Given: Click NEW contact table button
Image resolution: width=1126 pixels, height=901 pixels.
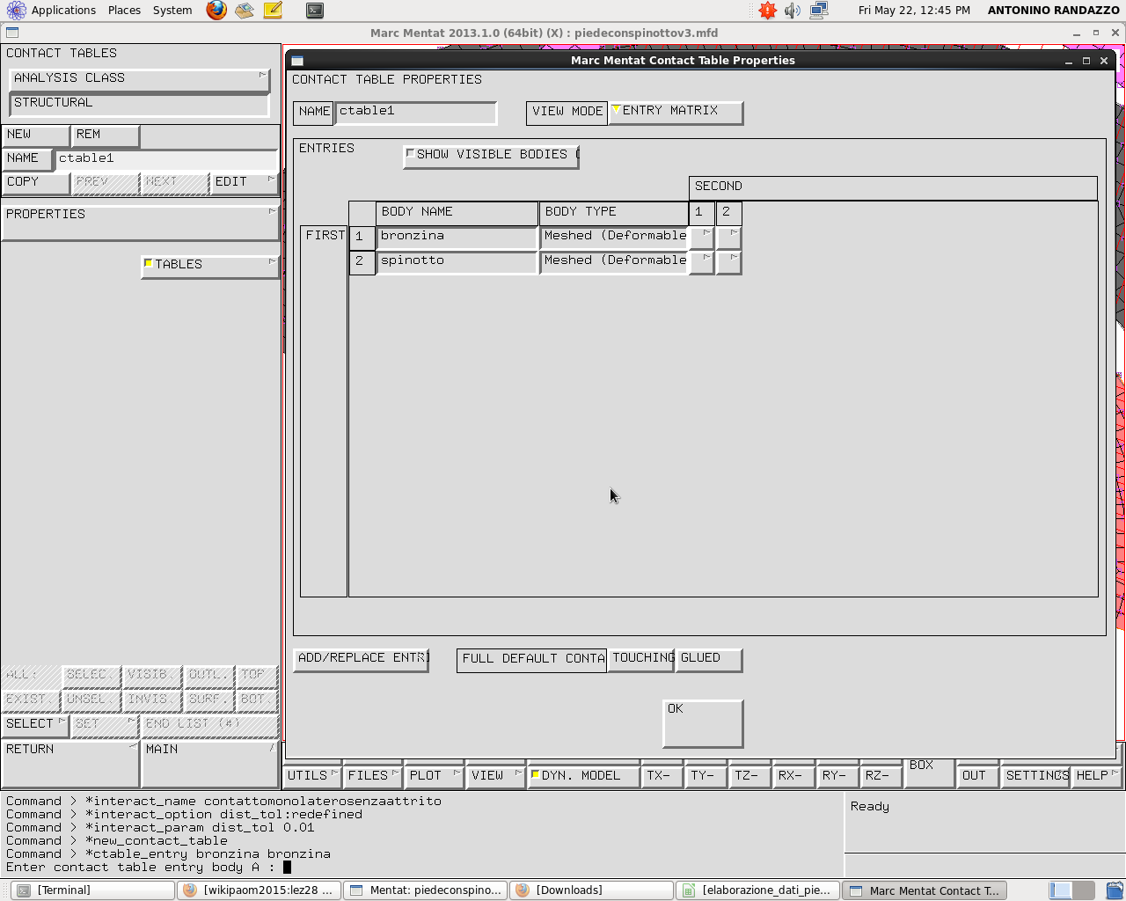Looking at the screenshot, I should (35, 136).
